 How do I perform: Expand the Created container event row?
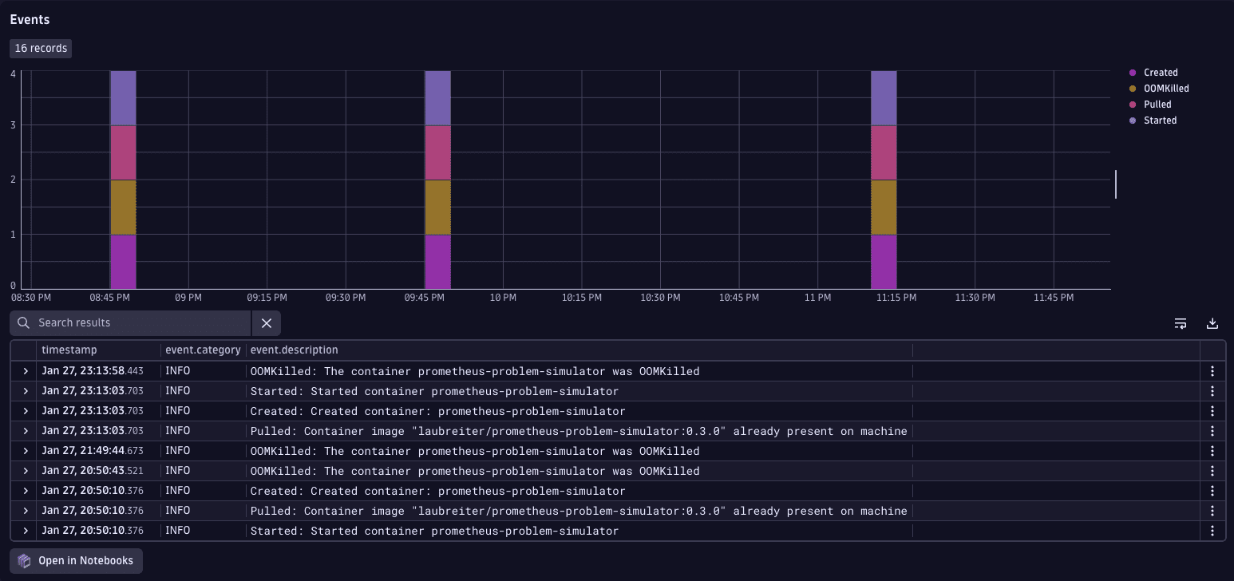point(24,410)
